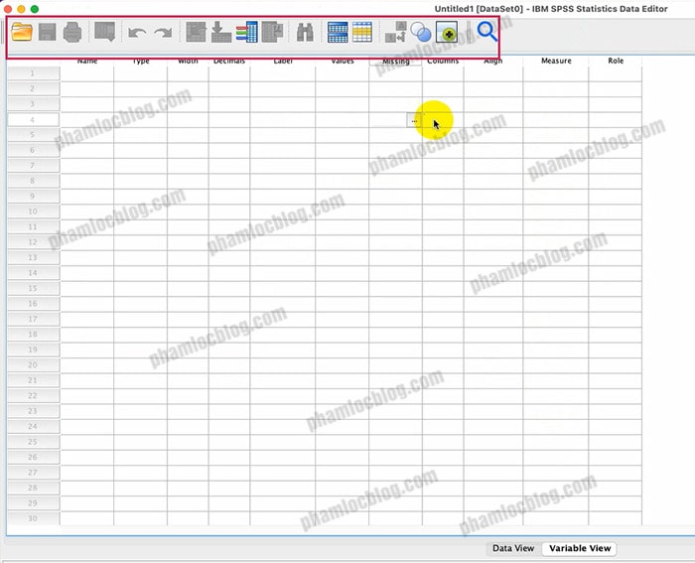Maximize the window with green button

pyautogui.click(x=34, y=9)
